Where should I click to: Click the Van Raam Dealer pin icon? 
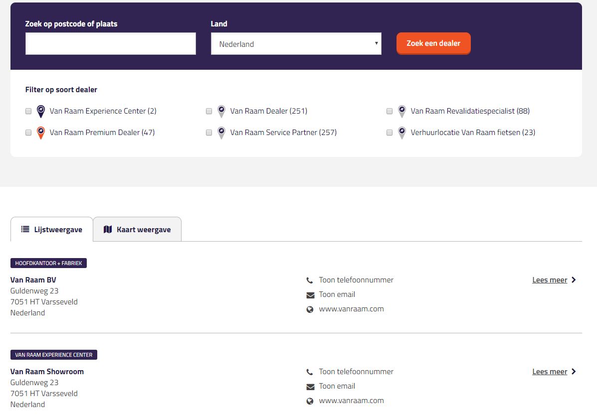[221, 111]
